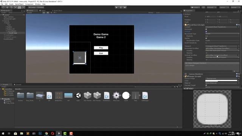Open the Tree_Textures folder asset
This screenshot has height=136, width=242.
point(30,96)
